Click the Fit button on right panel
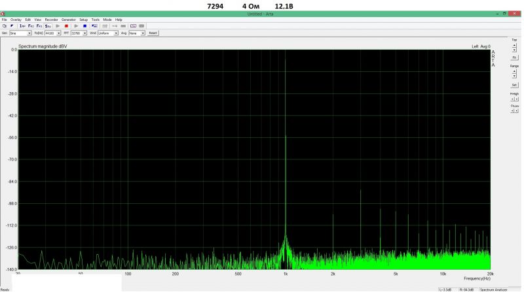This screenshot has height=292, width=524. [x=514, y=57]
